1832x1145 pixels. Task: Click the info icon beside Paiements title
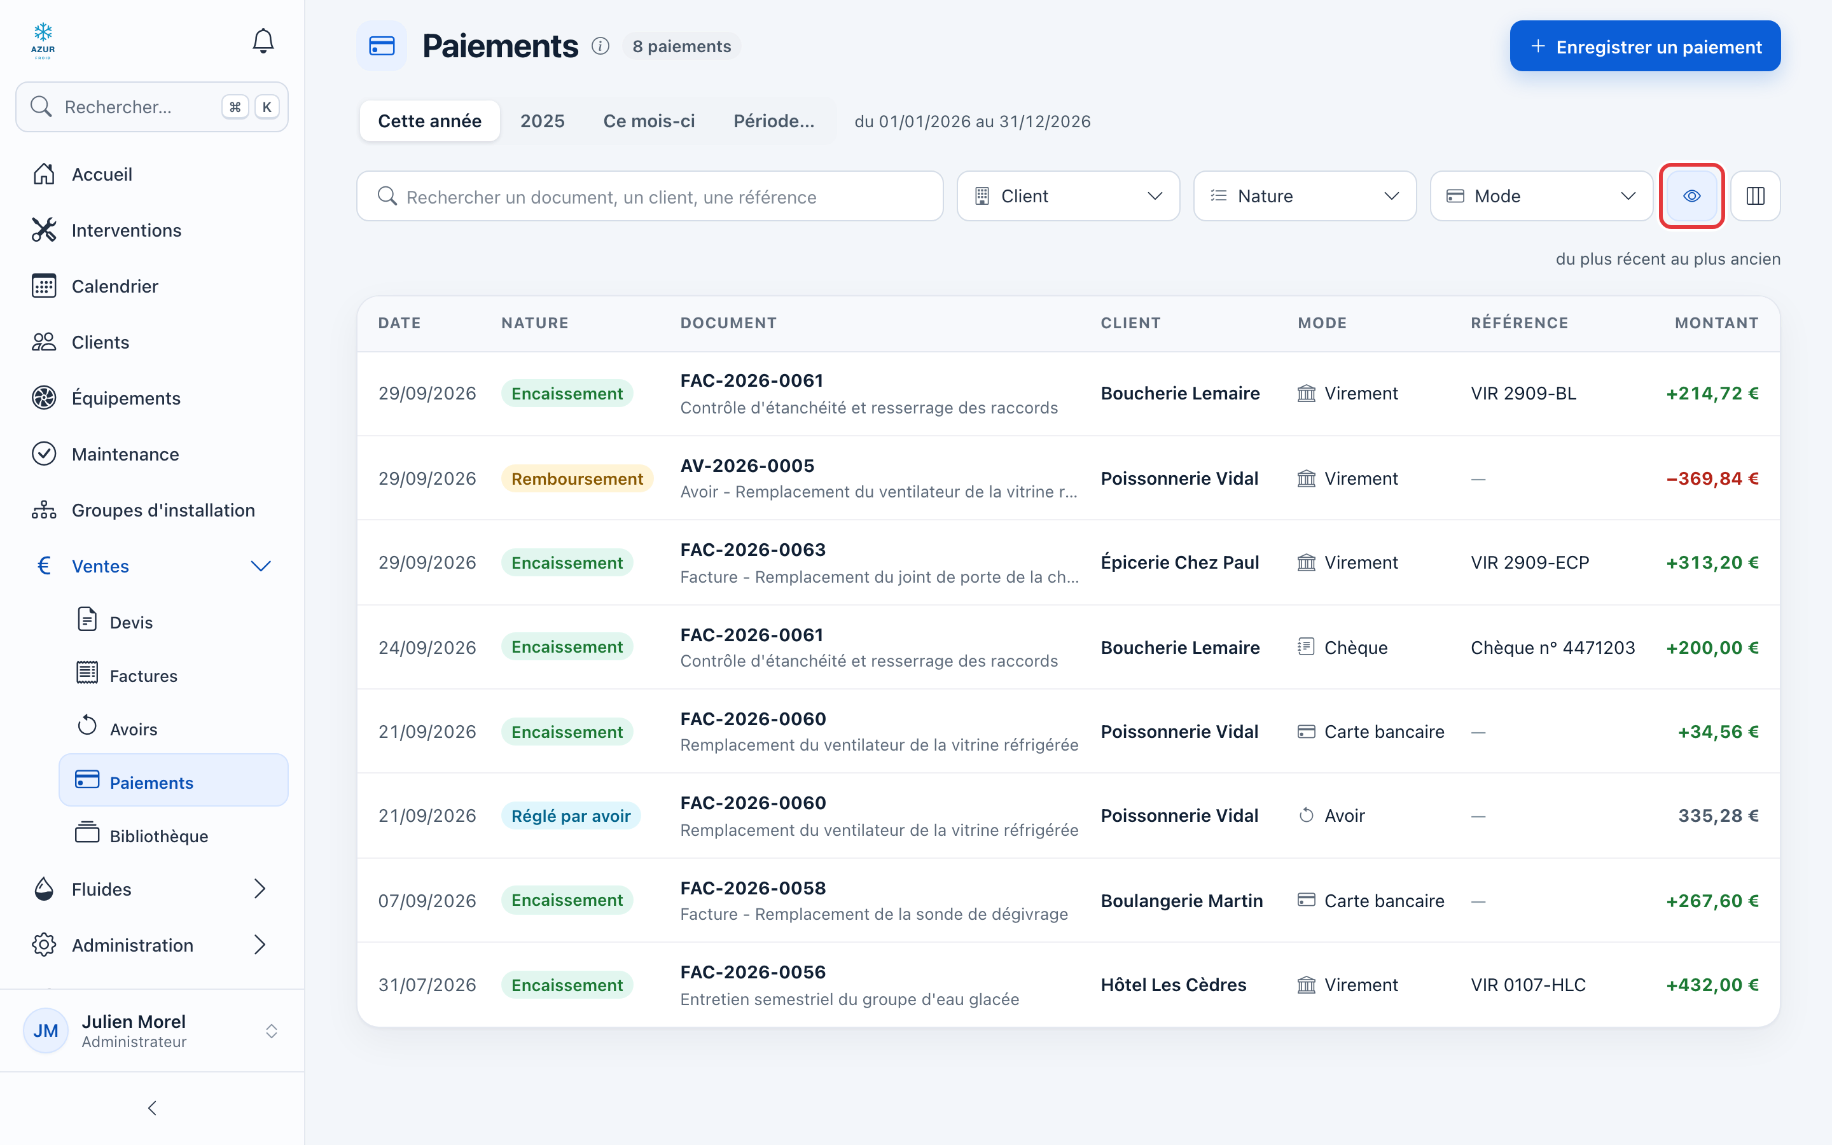(600, 46)
